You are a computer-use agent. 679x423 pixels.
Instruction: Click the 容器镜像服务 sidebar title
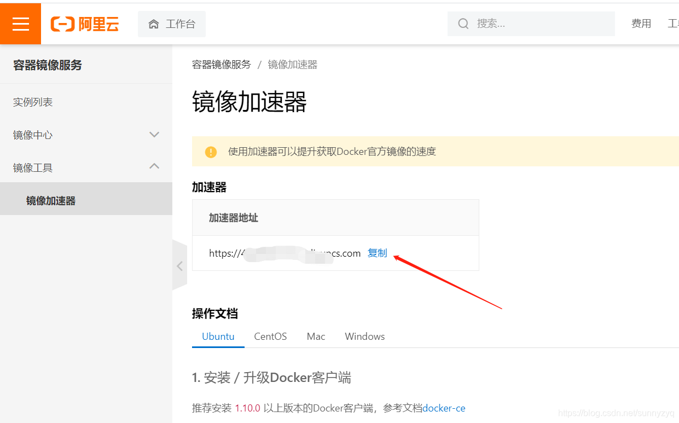48,65
